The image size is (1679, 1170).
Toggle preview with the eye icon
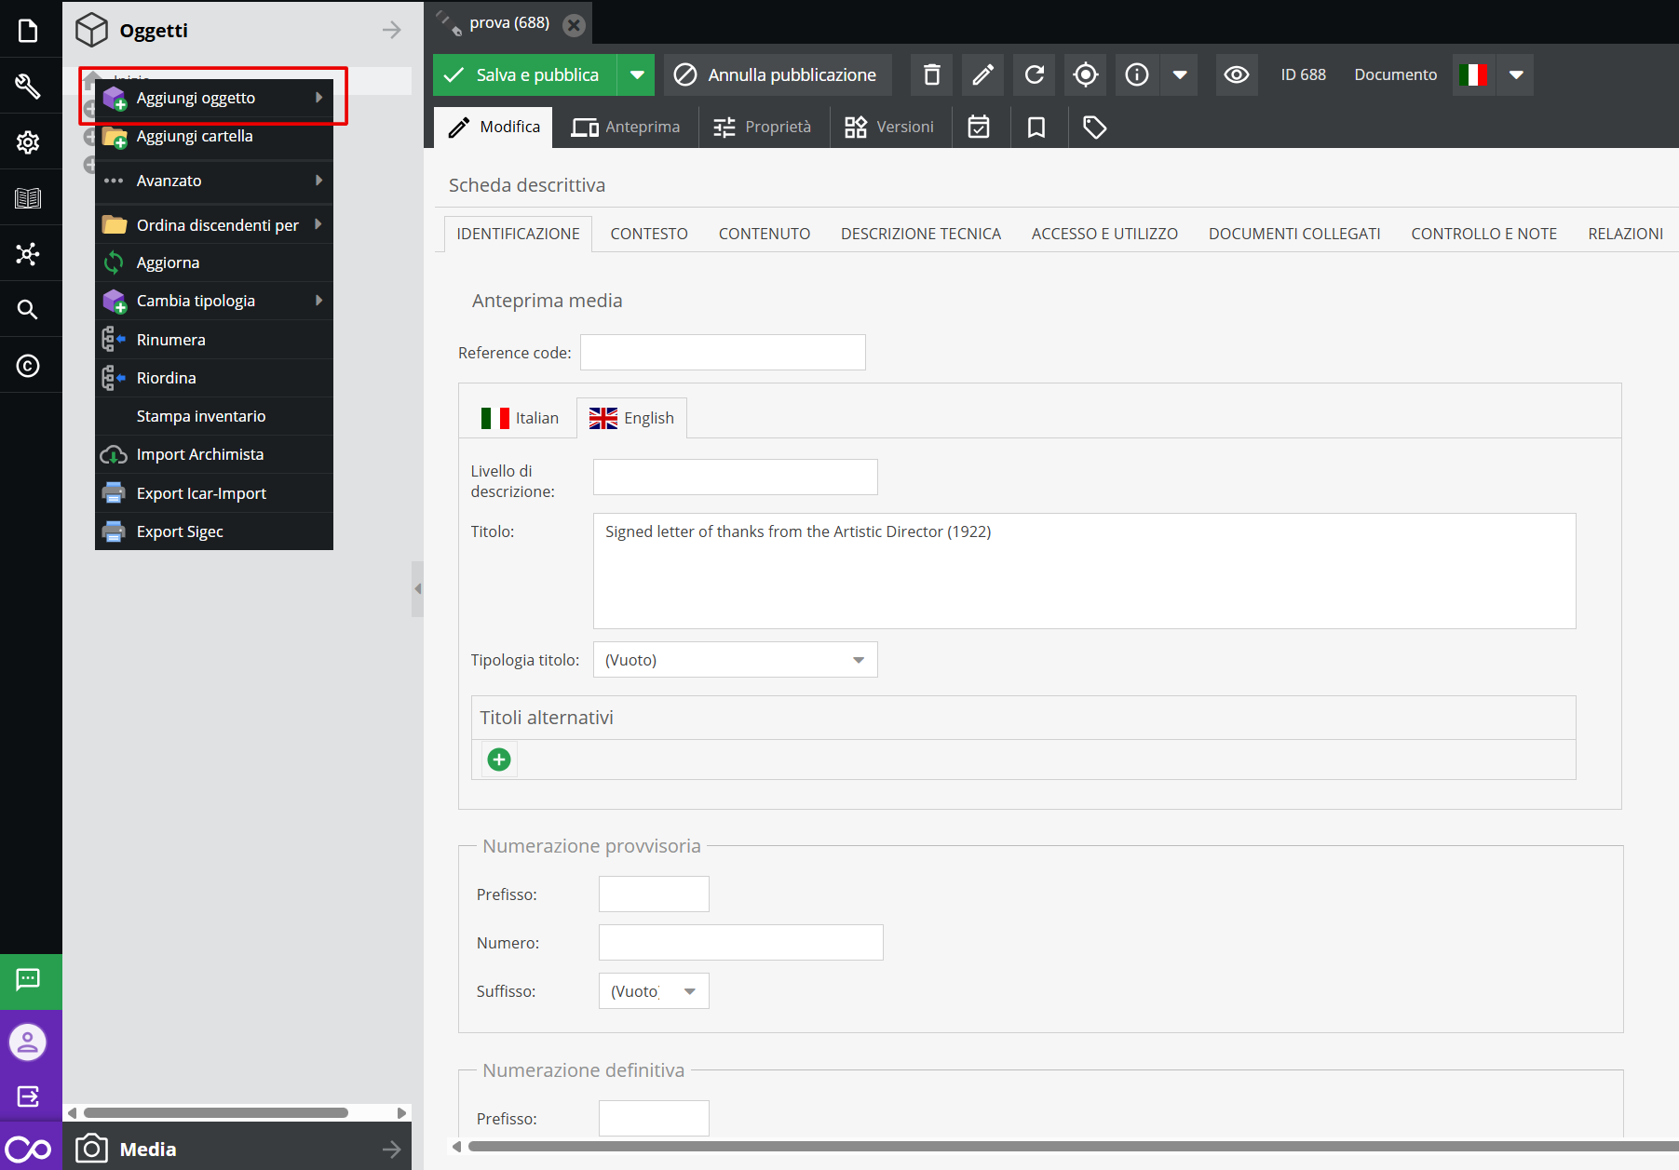(1237, 74)
